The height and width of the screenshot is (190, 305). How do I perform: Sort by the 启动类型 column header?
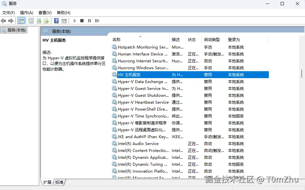[x=212, y=40]
